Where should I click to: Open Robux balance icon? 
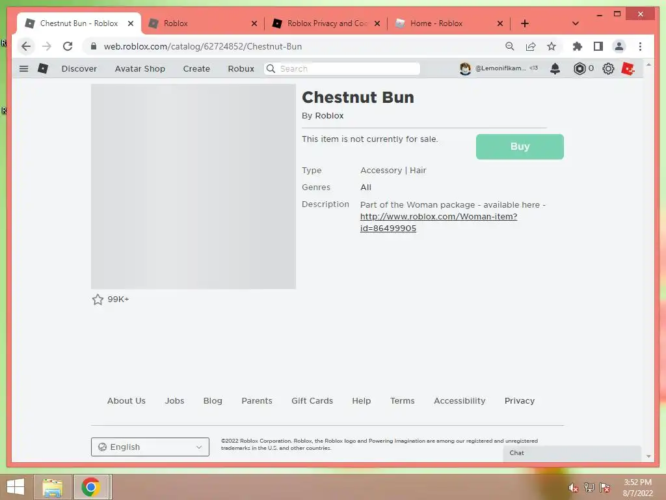tap(579, 68)
